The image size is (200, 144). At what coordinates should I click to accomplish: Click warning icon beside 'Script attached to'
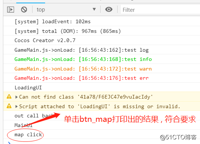(x=9, y=106)
